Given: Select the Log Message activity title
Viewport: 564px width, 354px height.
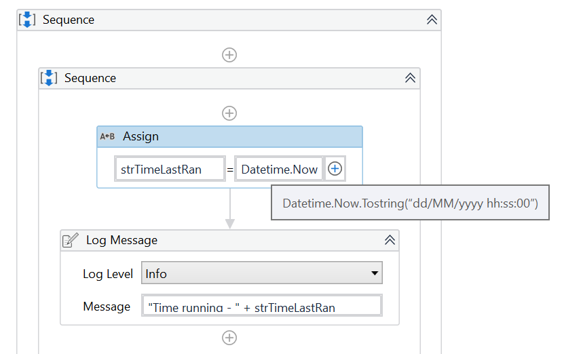Looking at the screenshot, I should coord(121,240).
